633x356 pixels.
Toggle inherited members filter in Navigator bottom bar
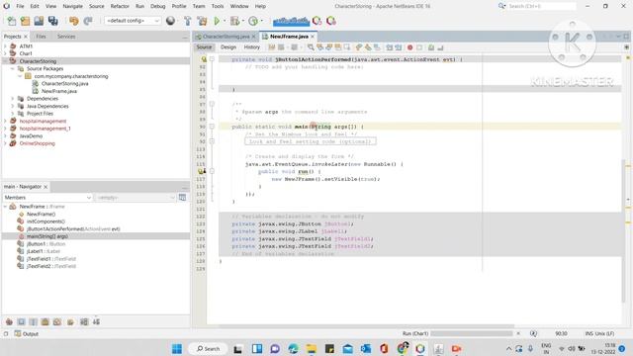pyautogui.click(x=9, y=322)
